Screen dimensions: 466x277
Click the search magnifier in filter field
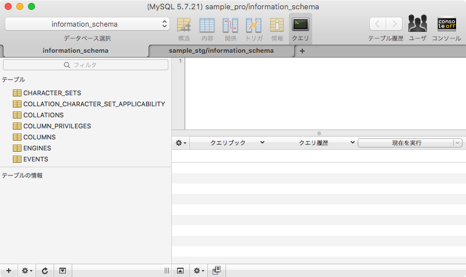[67, 65]
